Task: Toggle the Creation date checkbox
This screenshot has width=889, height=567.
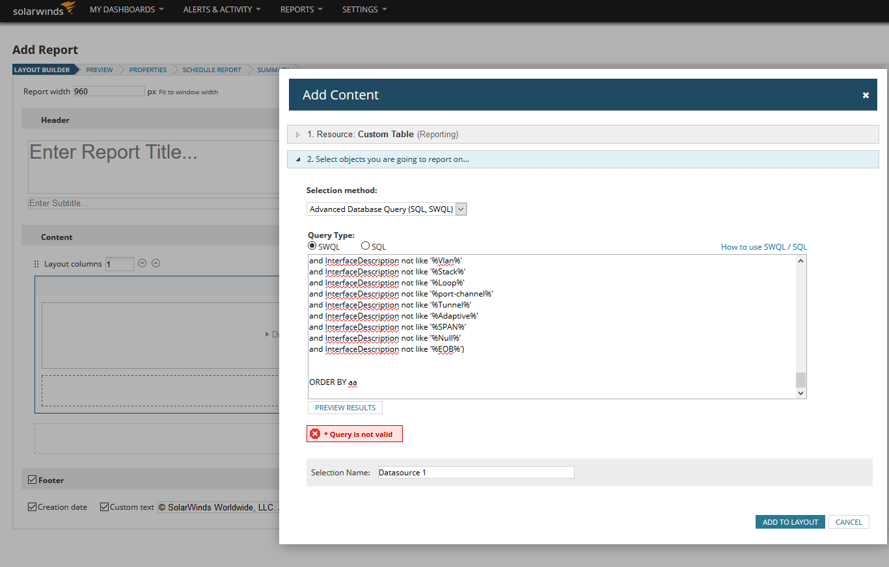Action: coord(33,507)
